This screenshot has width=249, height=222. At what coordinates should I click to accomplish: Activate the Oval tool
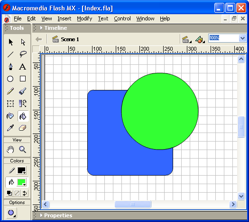pyautogui.click(x=10, y=79)
